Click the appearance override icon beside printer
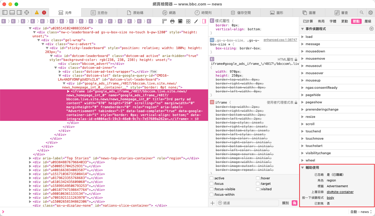 [180, 21]
